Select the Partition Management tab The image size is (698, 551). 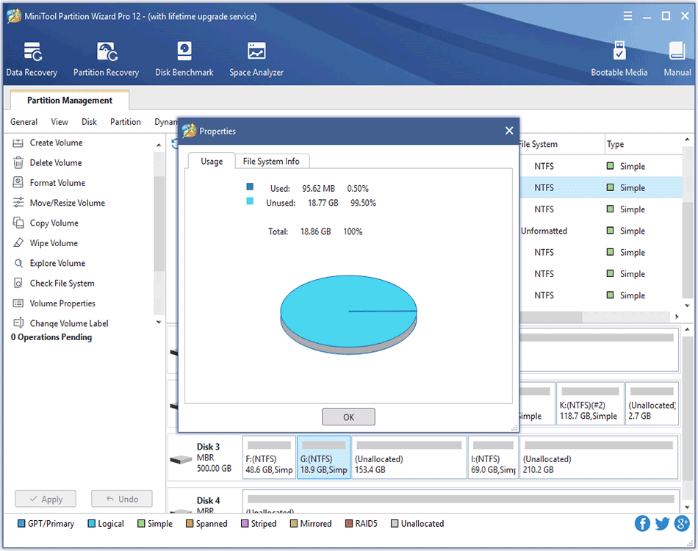pos(70,100)
